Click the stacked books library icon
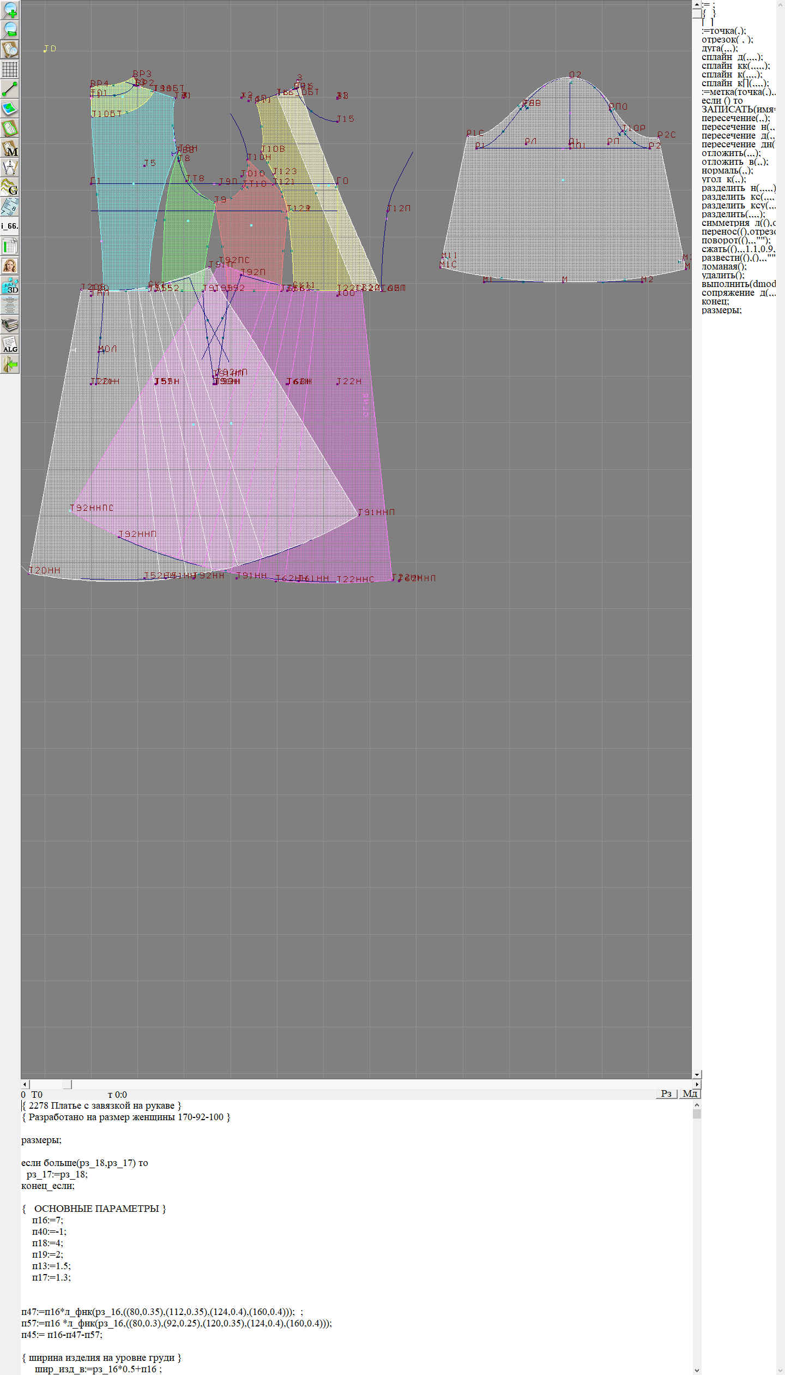The image size is (785, 1375). coord(10,325)
